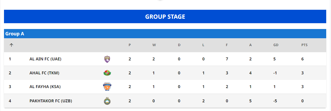This screenshot has height=111, width=331.
Task: Click the GROUP STAGE banner heading
Action: 165,17
